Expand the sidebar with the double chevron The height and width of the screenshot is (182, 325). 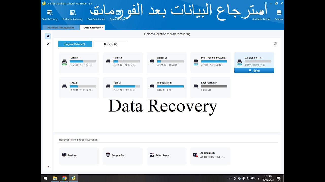point(48,167)
